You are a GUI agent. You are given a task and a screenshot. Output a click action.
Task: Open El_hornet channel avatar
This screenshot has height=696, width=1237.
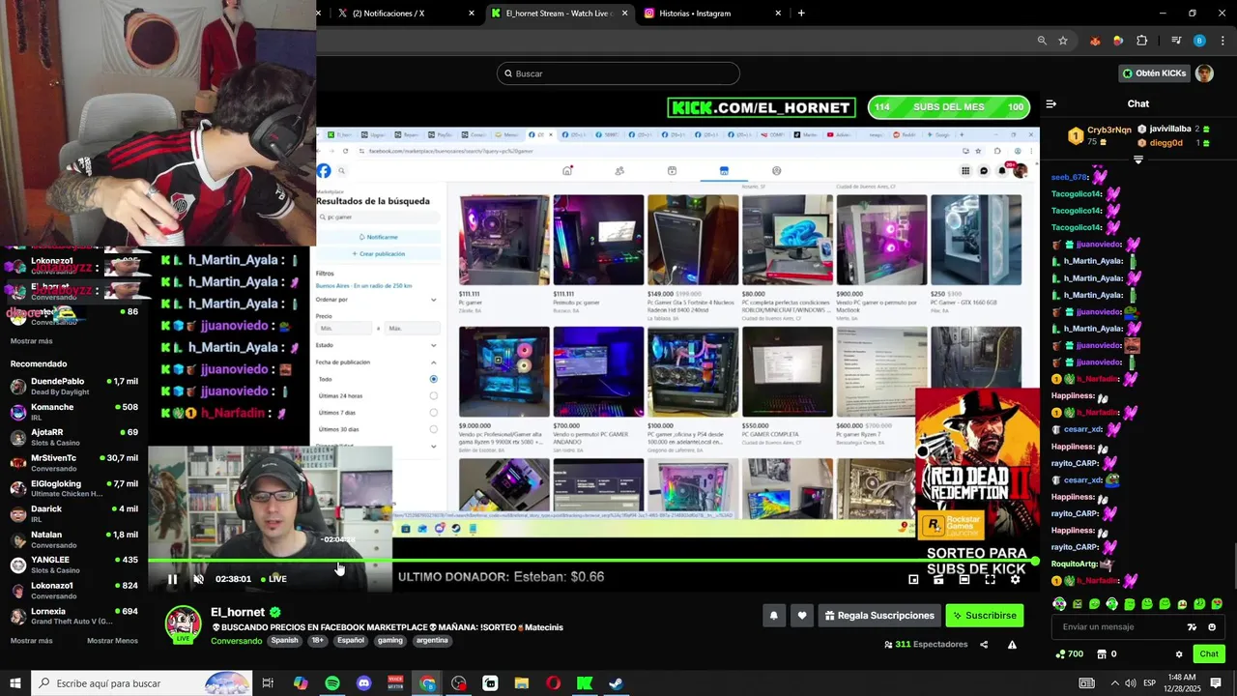pyautogui.click(x=183, y=624)
